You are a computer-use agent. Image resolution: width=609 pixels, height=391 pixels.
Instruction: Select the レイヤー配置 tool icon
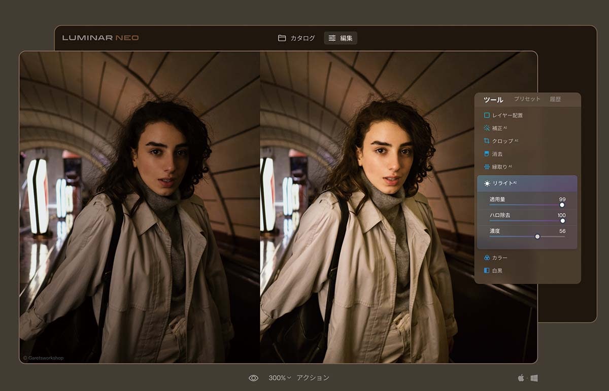pos(487,115)
